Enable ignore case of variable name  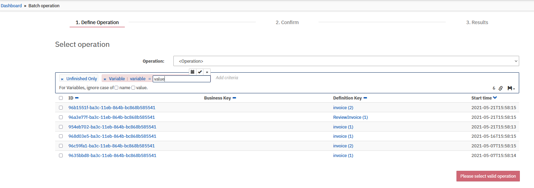point(117,88)
